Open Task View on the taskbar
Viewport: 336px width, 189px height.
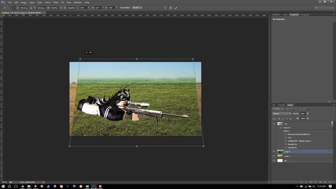(16, 186)
